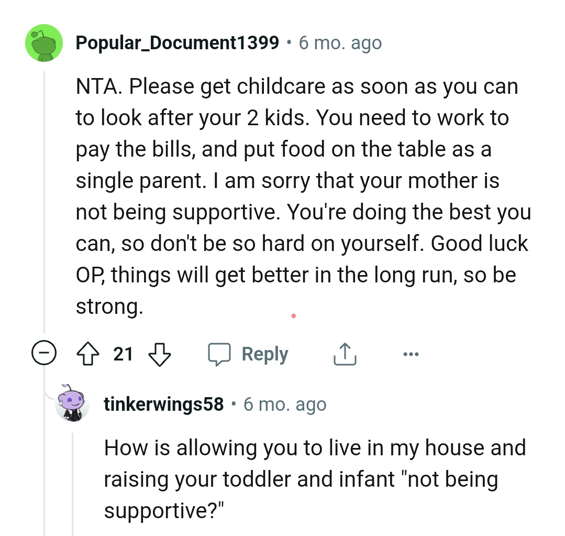Click the small red notification dot
Viewport: 565px width, 536px height.
[x=294, y=315]
